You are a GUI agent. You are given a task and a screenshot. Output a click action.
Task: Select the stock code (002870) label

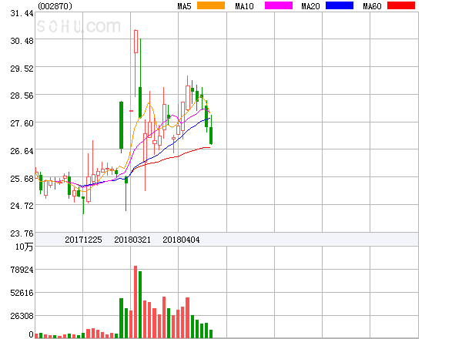click(x=55, y=6)
